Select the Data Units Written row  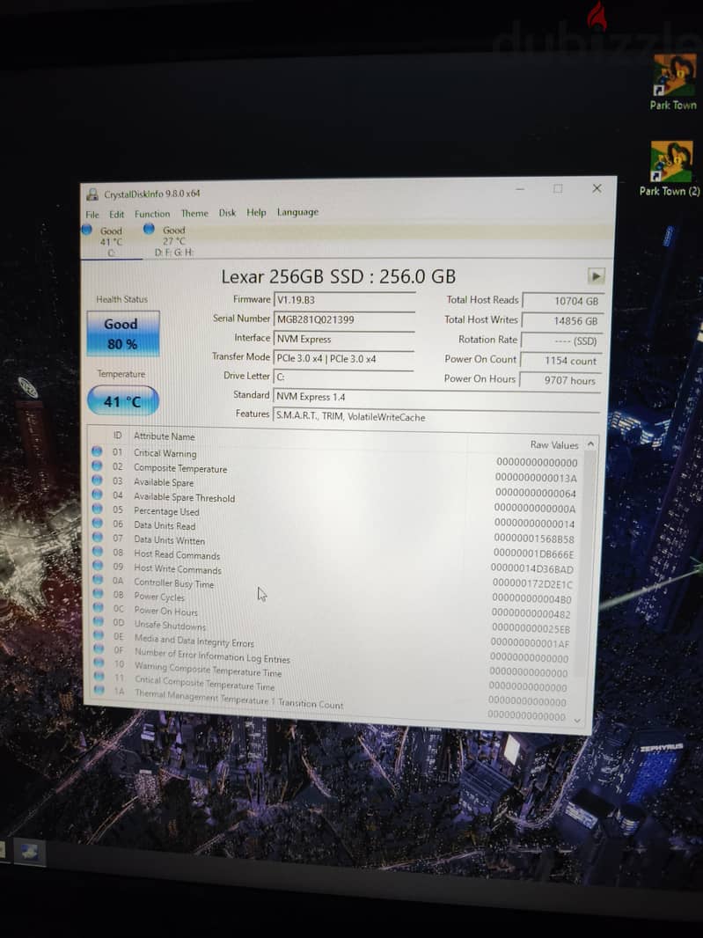click(335, 546)
